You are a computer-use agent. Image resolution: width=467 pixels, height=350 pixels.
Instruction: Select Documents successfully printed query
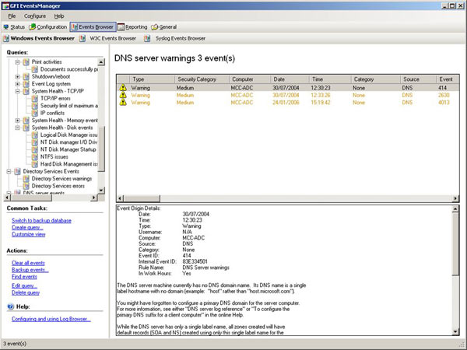tap(69, 69)
